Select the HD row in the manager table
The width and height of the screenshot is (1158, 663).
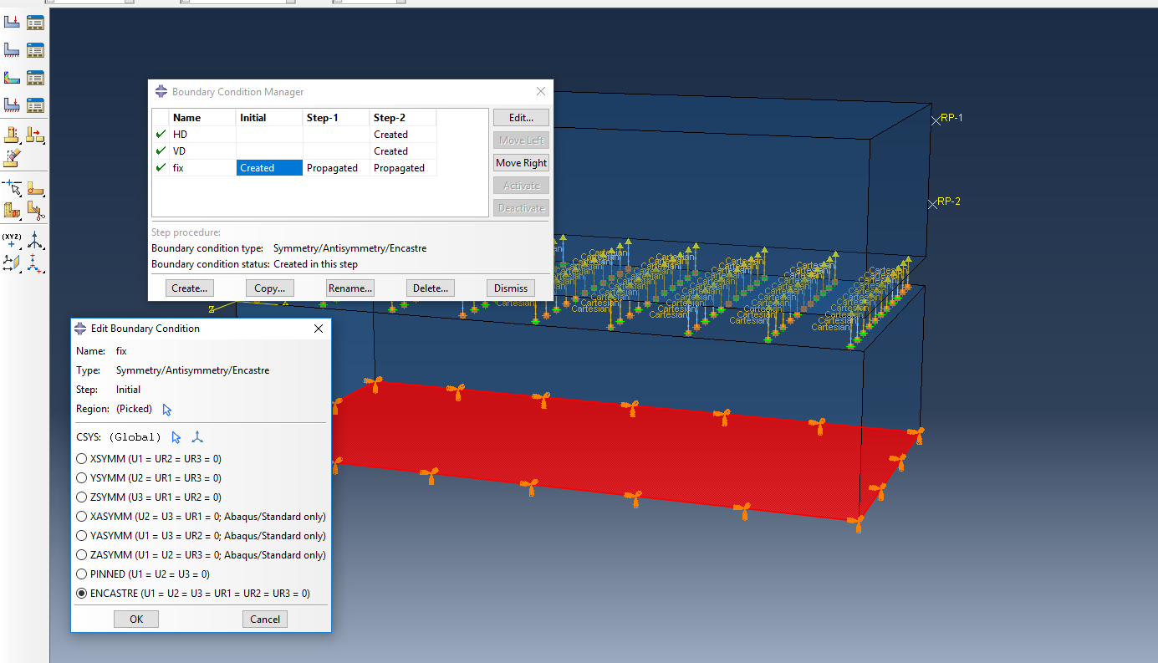[181, 134]
